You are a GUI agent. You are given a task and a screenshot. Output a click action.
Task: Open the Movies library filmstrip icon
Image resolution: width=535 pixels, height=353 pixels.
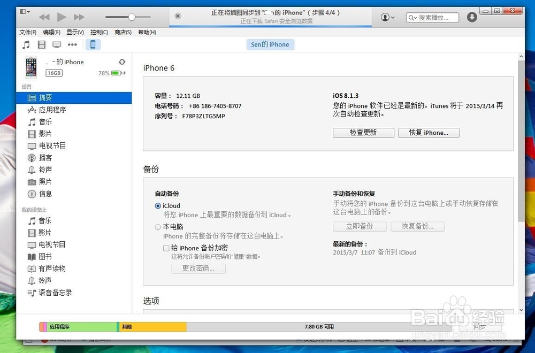(x=42, y=44)
